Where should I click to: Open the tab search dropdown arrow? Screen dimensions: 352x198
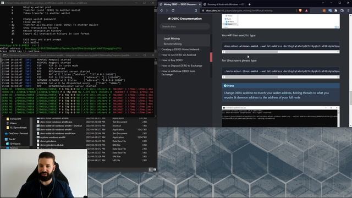click(x=323, y=3)
